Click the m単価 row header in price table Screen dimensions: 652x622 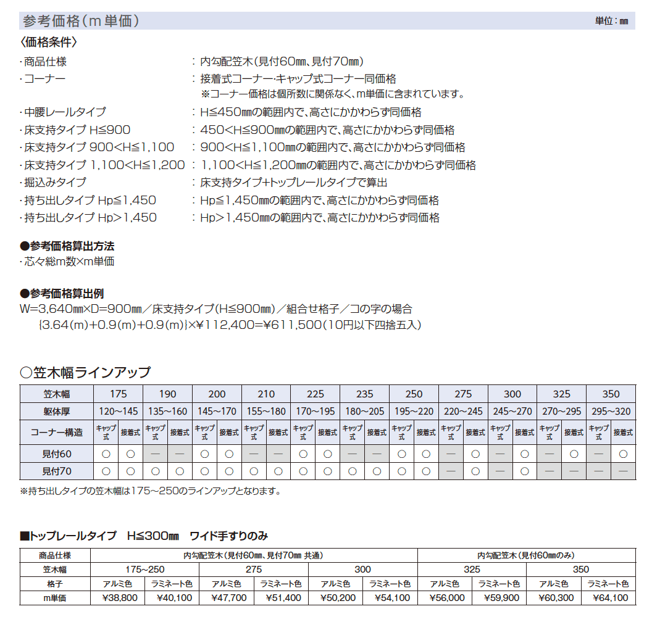click(55, 597)
